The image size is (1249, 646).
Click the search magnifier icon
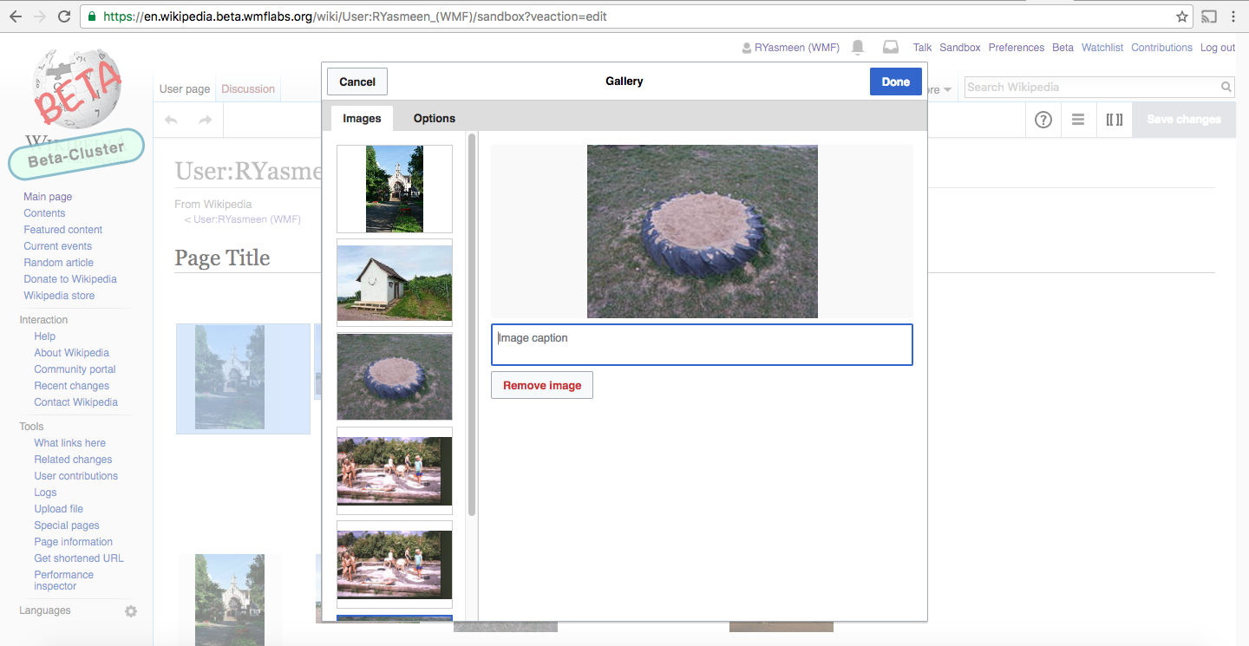coord(1226,87)
